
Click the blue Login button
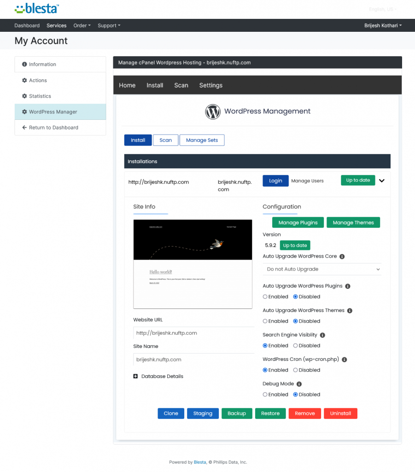(x=275, y=181)
